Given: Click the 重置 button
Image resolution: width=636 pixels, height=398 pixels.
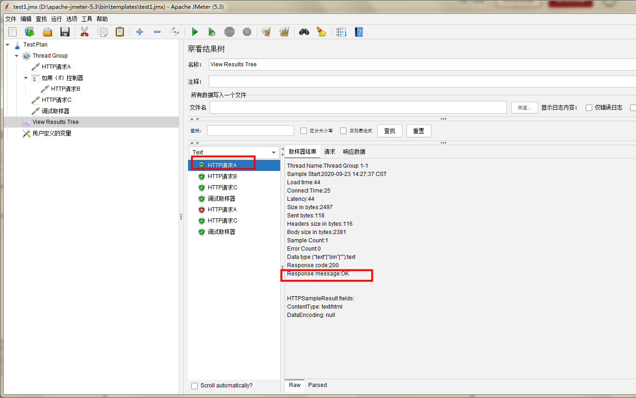Looking at the screenshot, I should (418, 131).
